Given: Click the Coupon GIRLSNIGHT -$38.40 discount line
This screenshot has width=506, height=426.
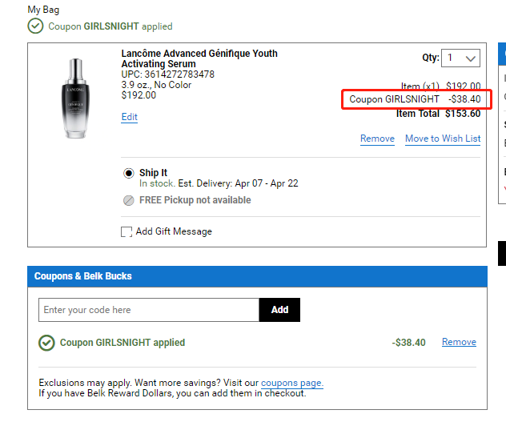Looking at the screenshot, I should [x=415, y=99].
